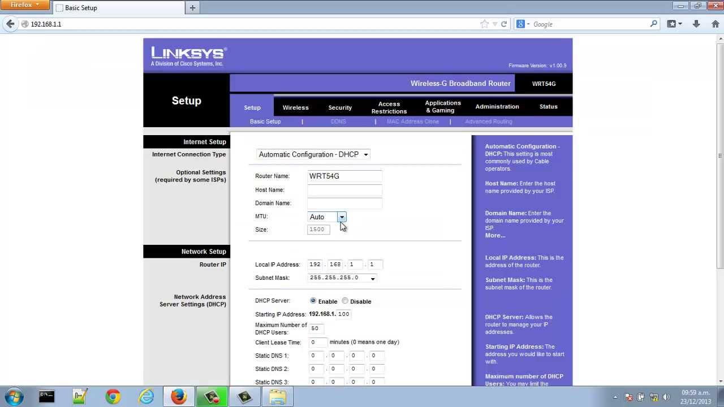Click the Starting IP Address last octet field
Viewport: 724px width, 407px height.
coord(344,314)
